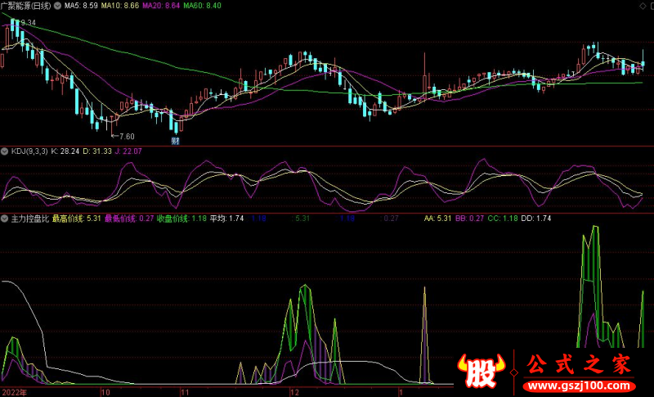Click the 广聚能源(日线) stock title
654x397 pixels.
(25, 5)
